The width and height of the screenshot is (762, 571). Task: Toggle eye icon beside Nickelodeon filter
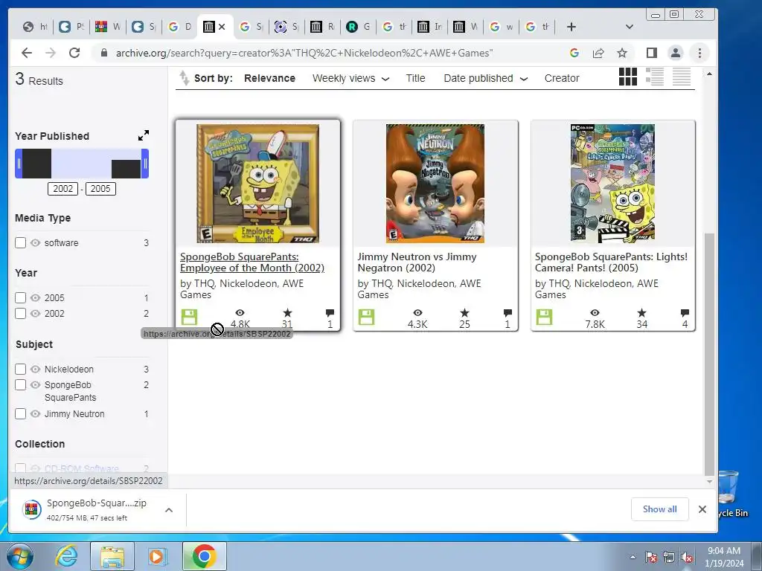(36, 369)
